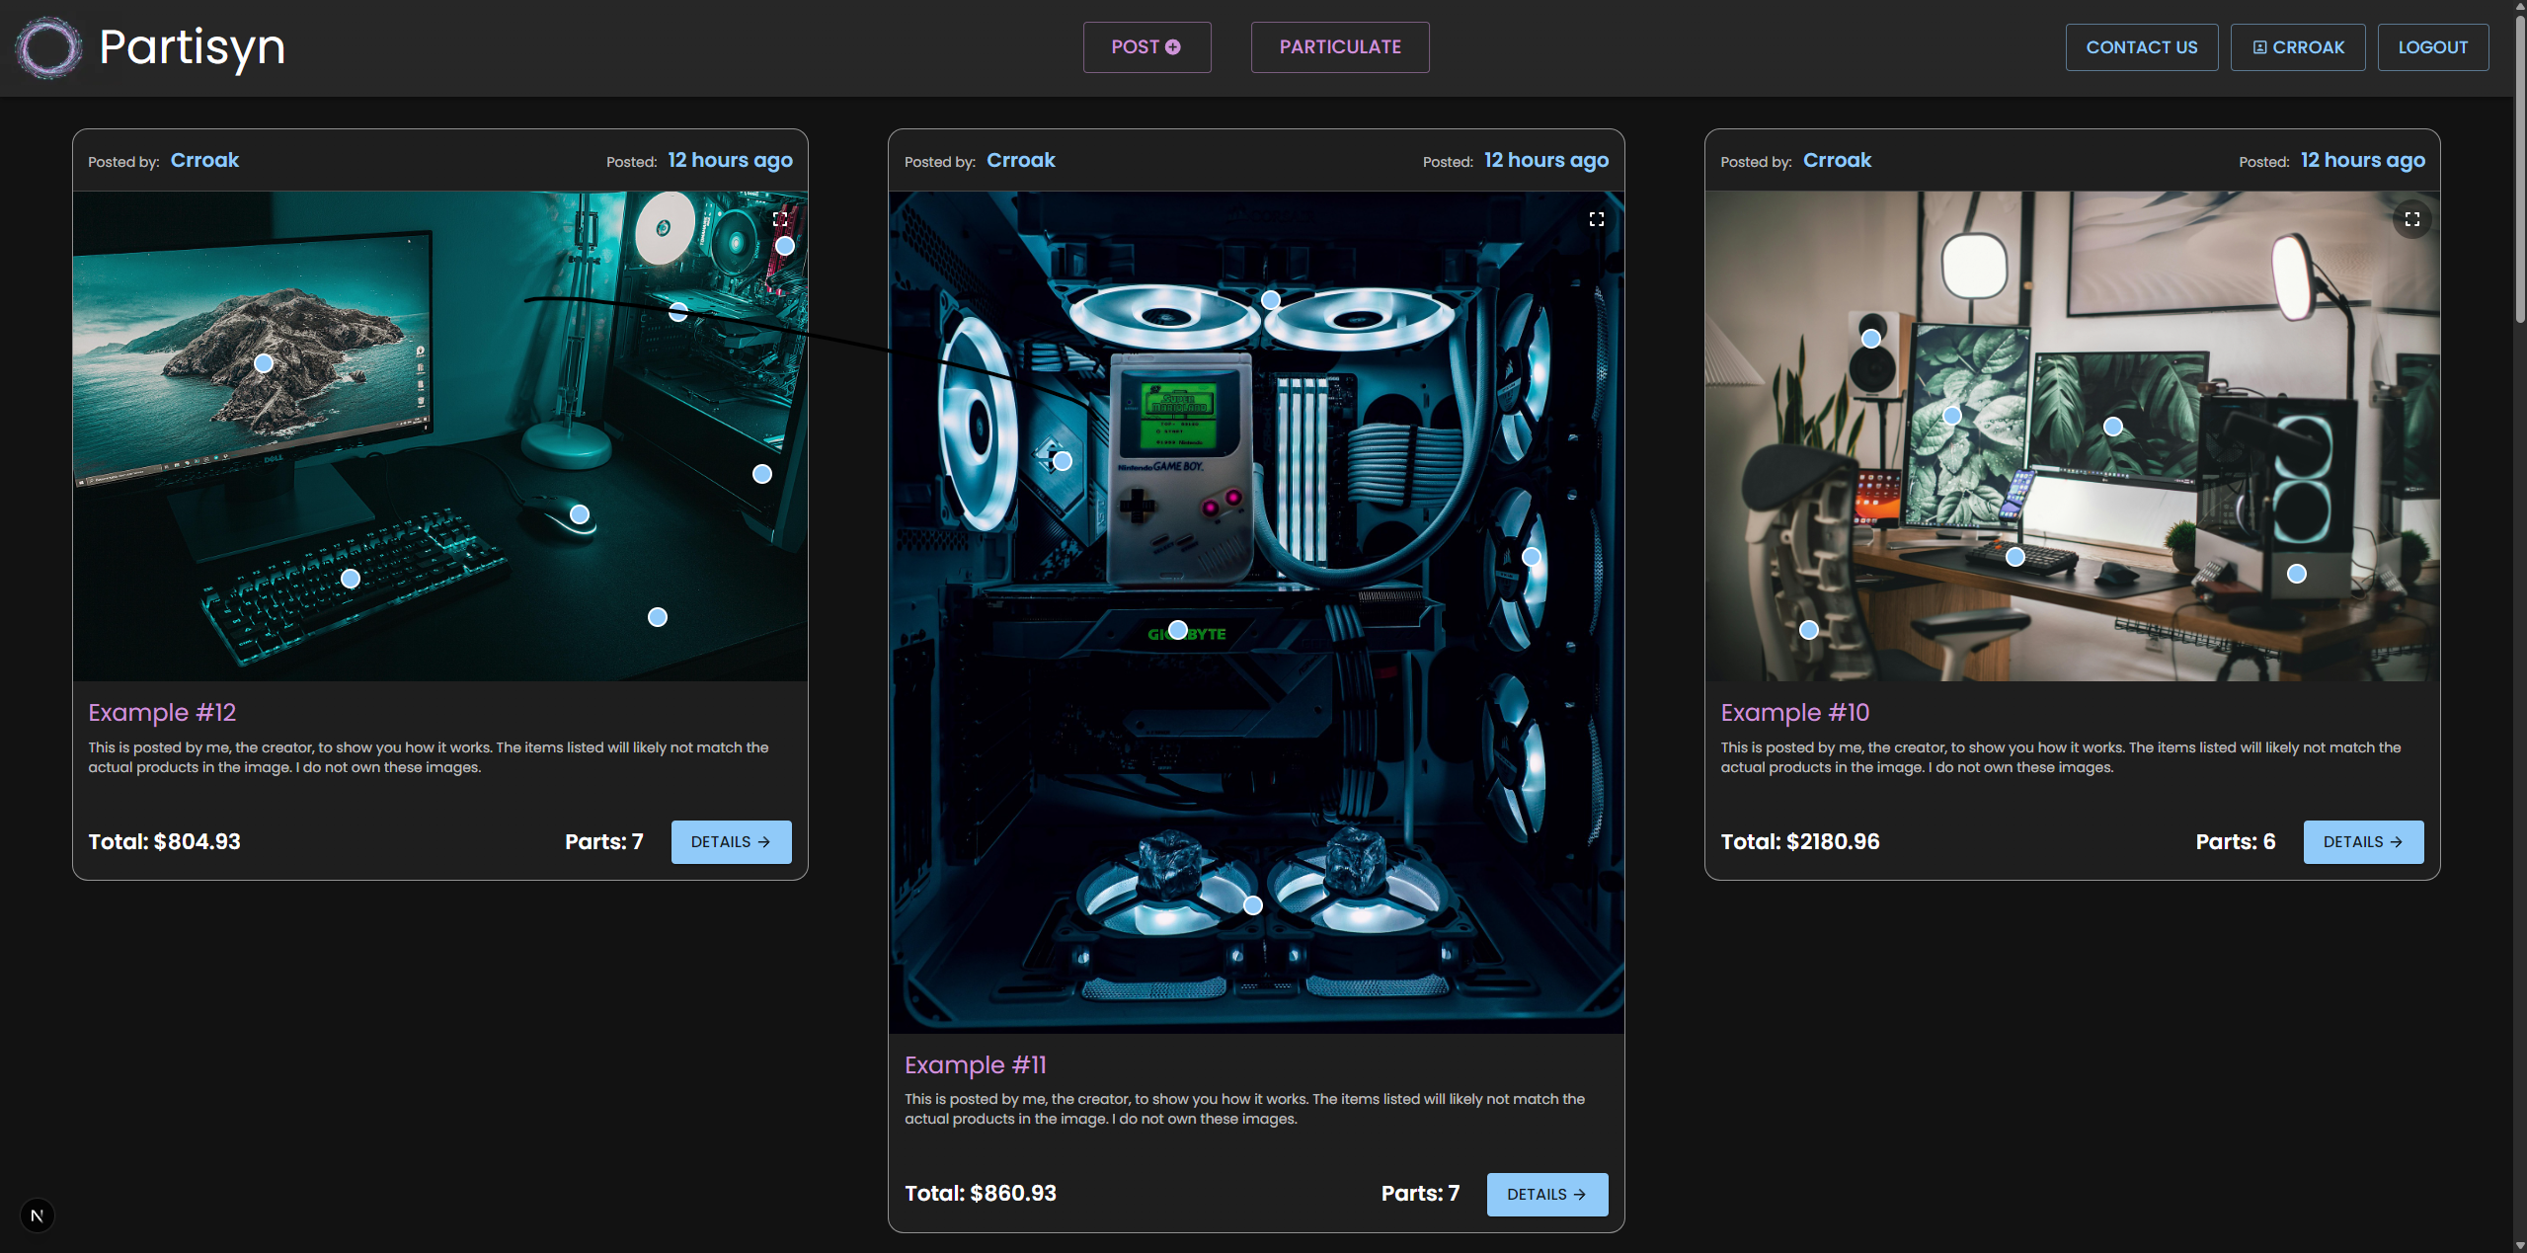2527x1253 pixels.
Task: Open DETAILS for Example #12
Action: [731, 842]
